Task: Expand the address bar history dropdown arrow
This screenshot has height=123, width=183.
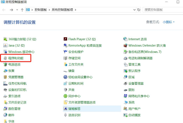Action: pos(135,10)
